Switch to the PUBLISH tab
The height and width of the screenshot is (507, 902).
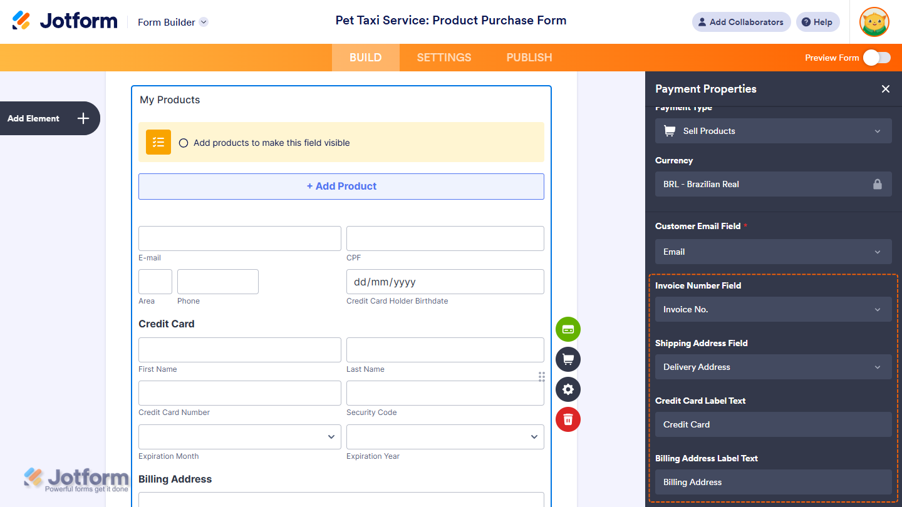[529, 58]
